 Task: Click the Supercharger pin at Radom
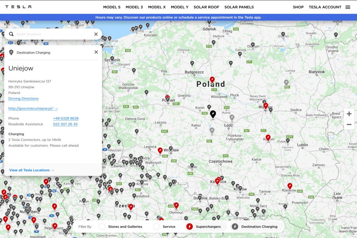click(268, 138)
